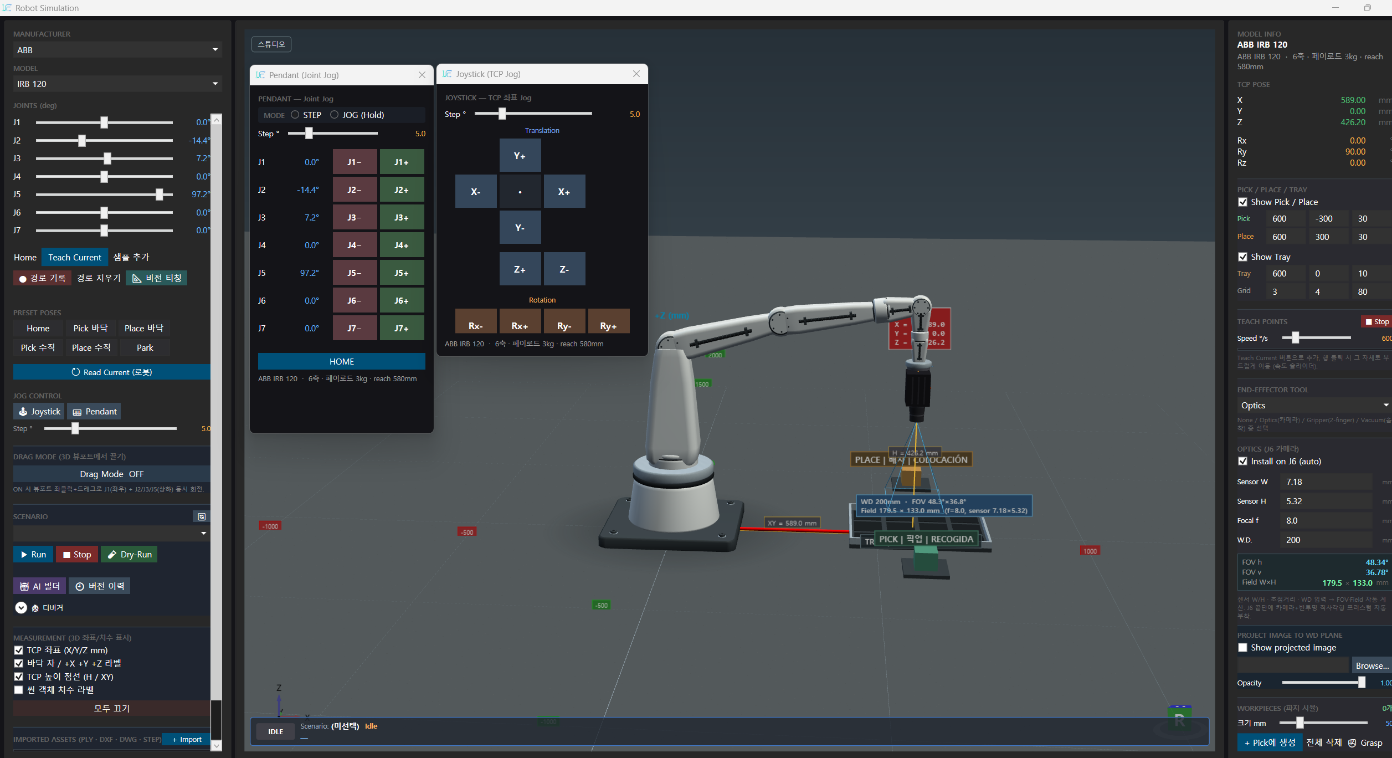Toggle Install on J6 (auto) checkbox
The width and height of the screenshot is (1392, 758).
pyautogui.click(x=1243, y=462)
